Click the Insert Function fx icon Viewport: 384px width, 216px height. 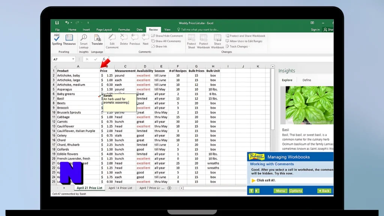[x=104, y=59]
